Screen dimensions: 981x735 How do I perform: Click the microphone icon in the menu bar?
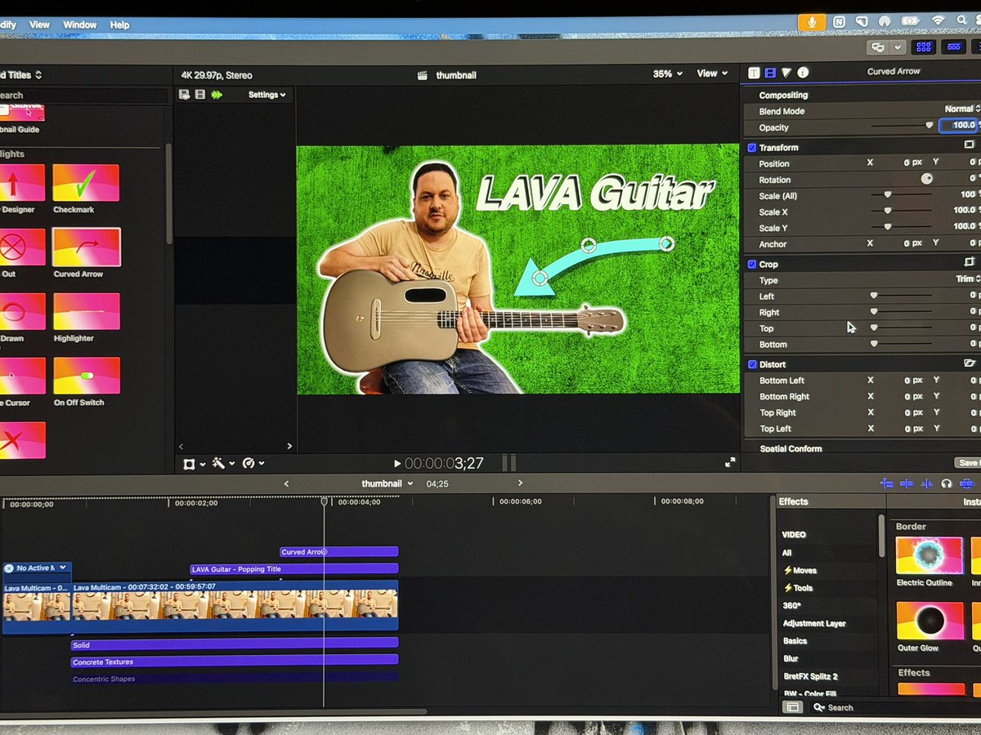click(813, 21)
